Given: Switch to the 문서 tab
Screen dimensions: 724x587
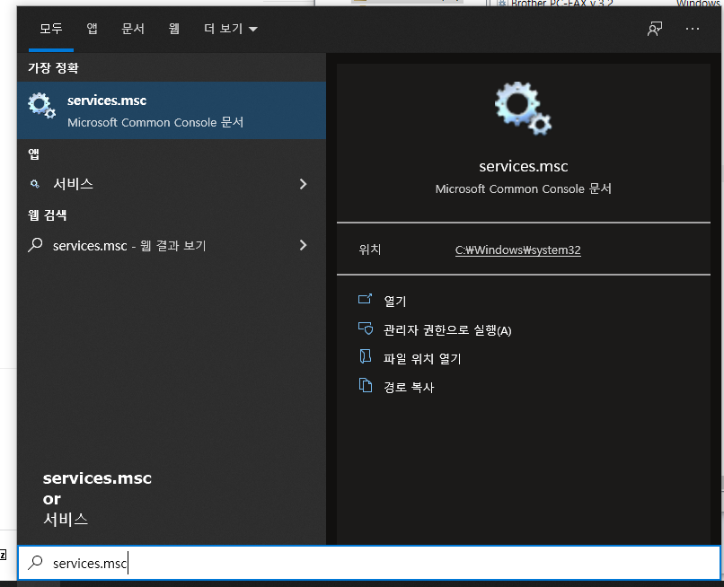Looking at the screenshot, I should pyautogui.click(x=133, y=29).
